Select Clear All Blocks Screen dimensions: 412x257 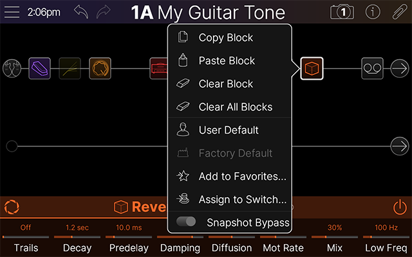point(235,107)
